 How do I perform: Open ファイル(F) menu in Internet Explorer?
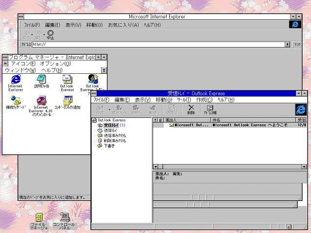[32, 25]
